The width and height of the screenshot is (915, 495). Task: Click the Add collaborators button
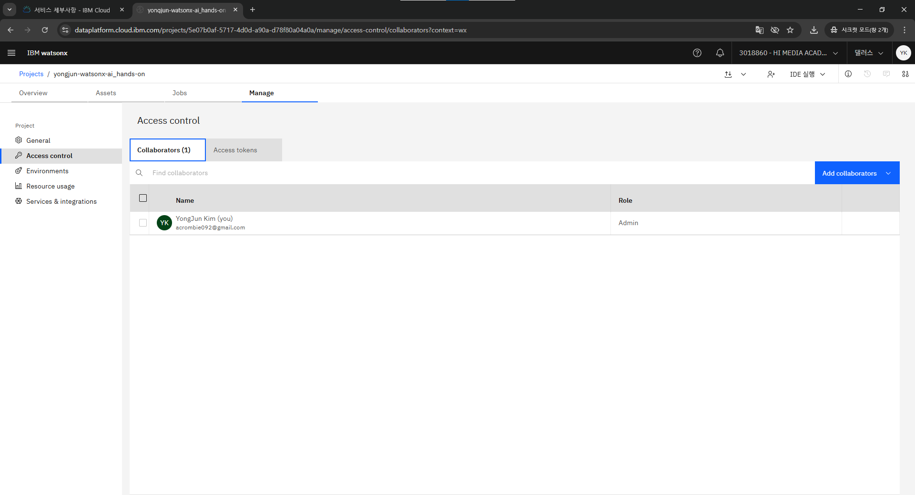point(849,173)
